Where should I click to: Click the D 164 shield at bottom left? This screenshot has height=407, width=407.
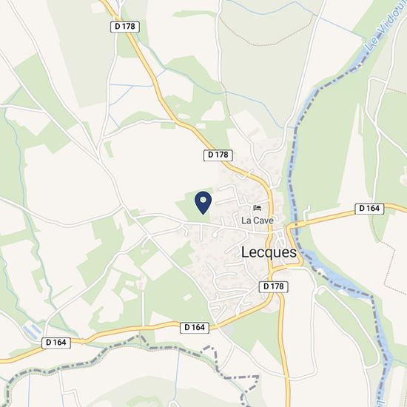coord(56,343)
